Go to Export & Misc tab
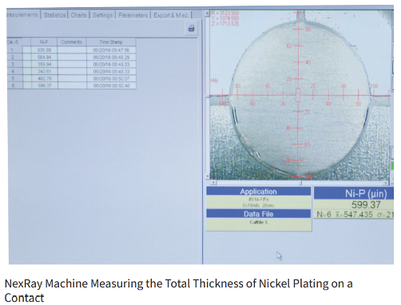Viewport: 401px width, 305px height. [x=171, y=15]
